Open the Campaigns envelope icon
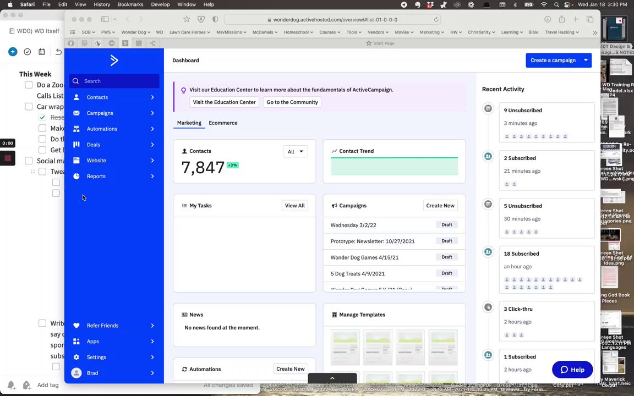Image resolution: width=634 pixels, height=396 pixels. pos(76,113)
